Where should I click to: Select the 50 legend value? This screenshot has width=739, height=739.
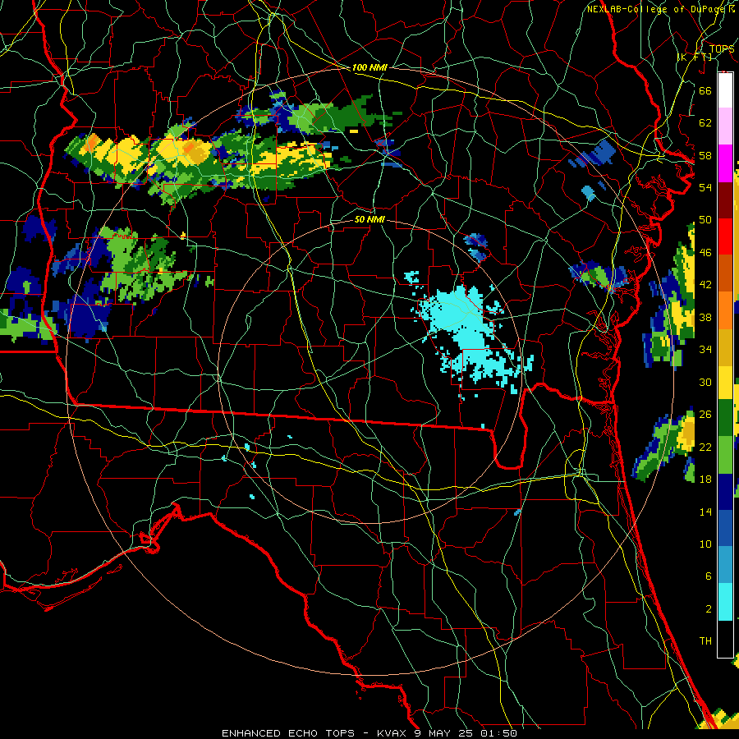click(705, 220)
